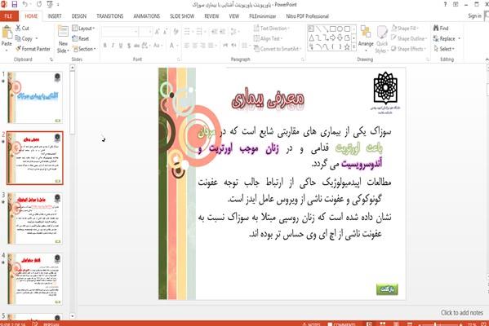489x326 pixels.
Task: Select the rectangle shape in shapes gallery
Action: (333, 29)
